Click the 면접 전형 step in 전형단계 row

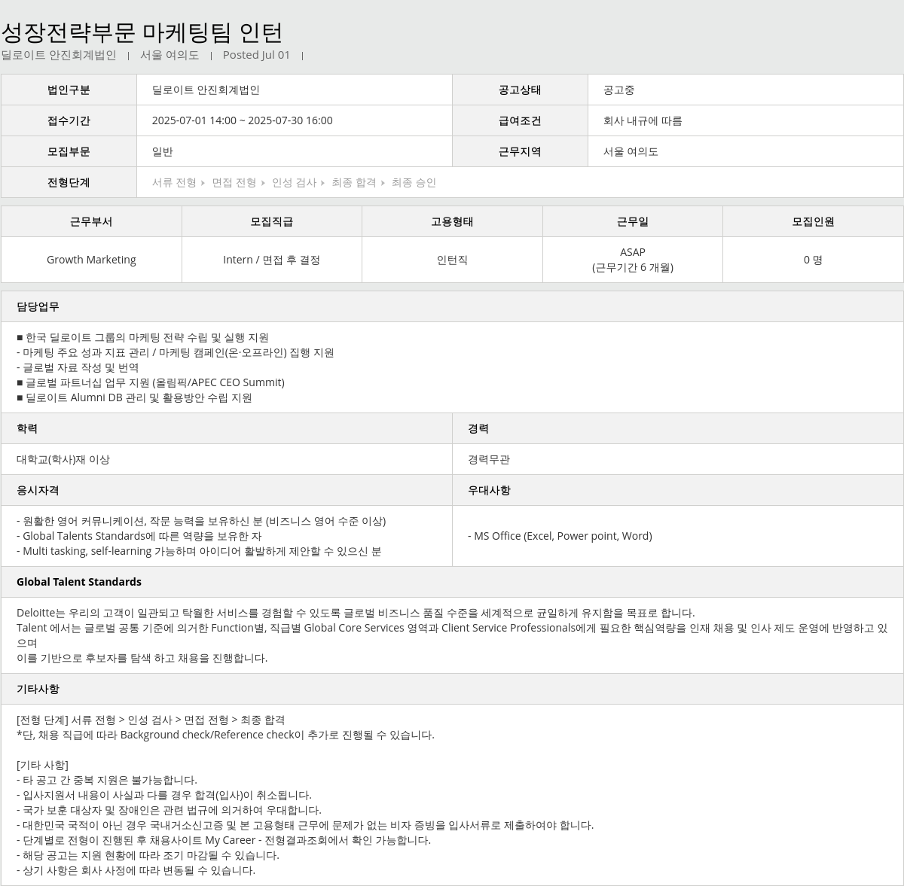[x=234, y=182]
